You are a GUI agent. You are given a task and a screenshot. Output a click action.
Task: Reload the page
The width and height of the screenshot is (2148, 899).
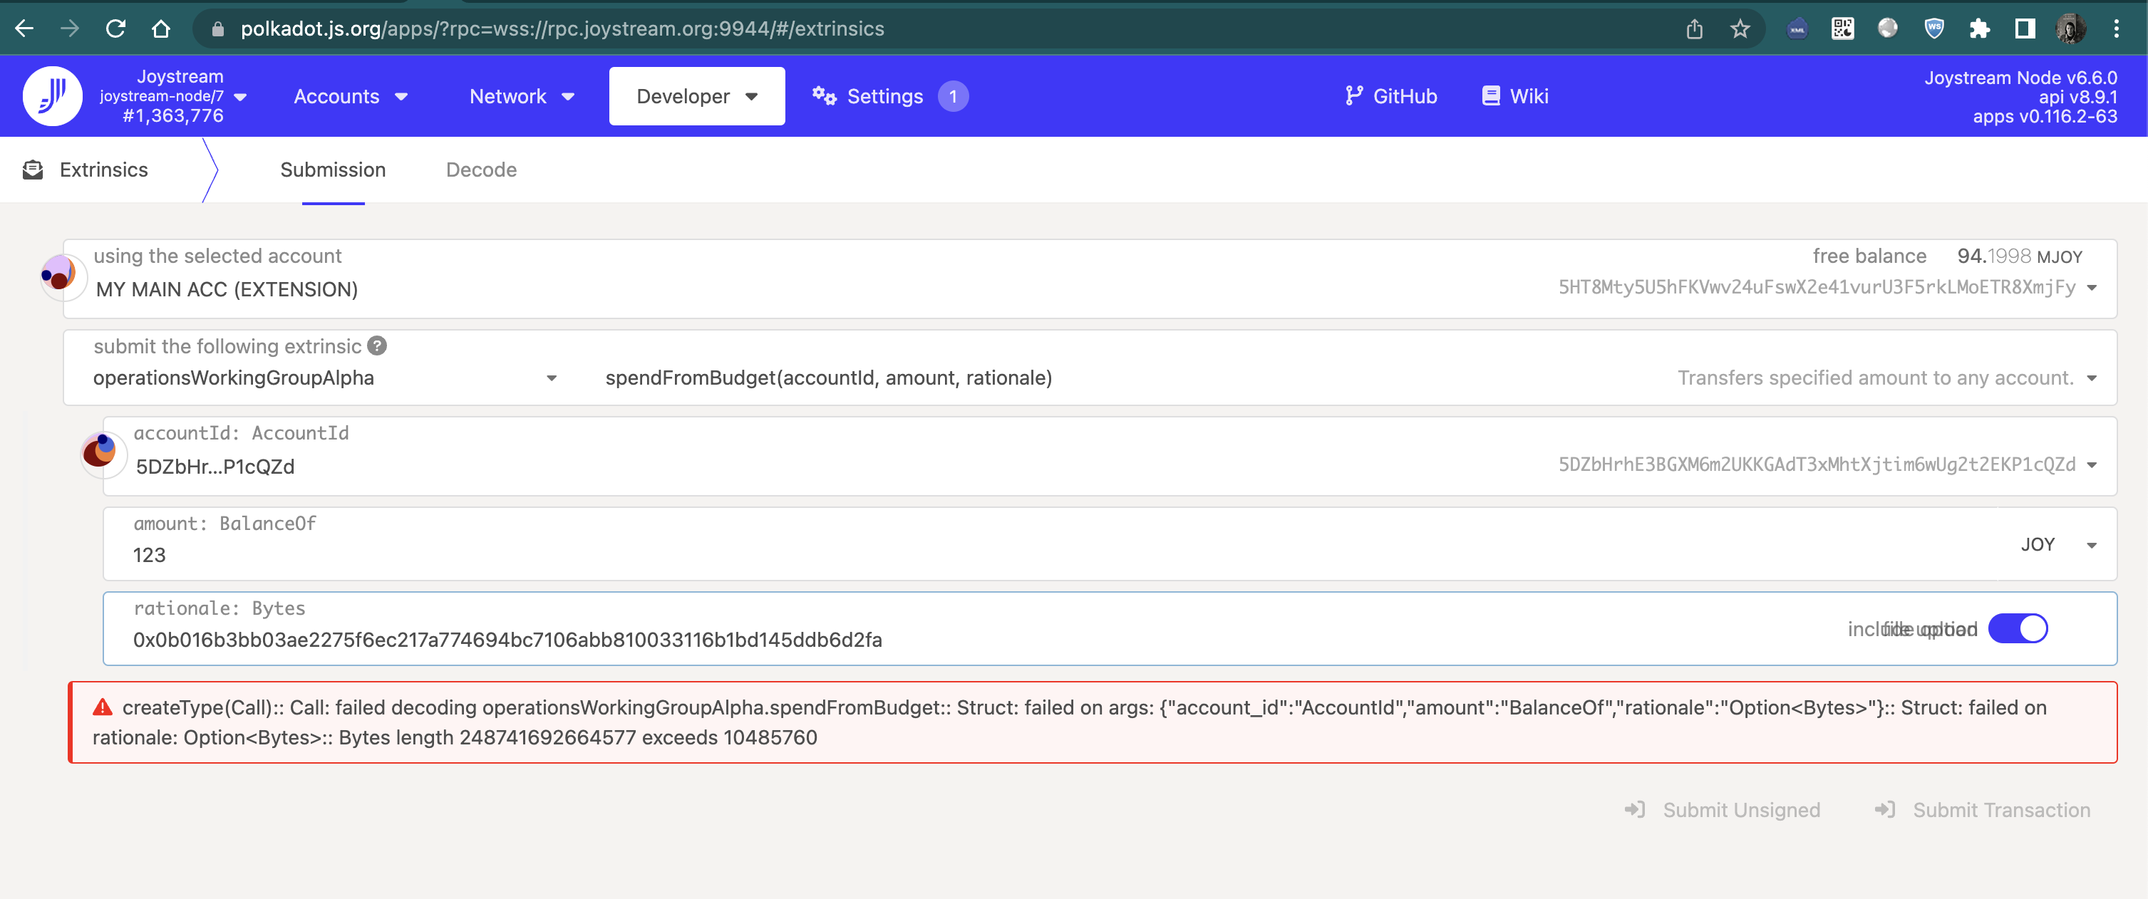116,28
